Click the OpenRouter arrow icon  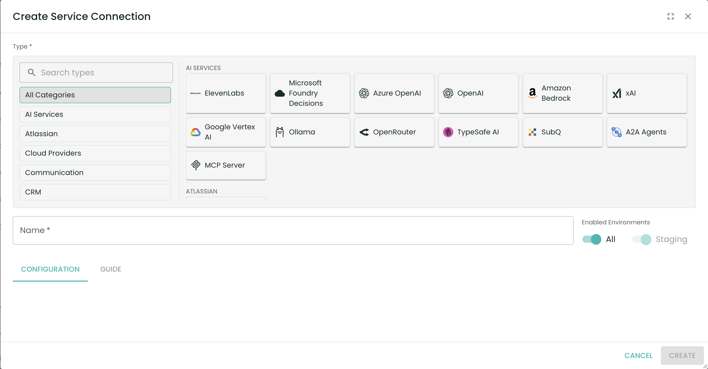364,132
